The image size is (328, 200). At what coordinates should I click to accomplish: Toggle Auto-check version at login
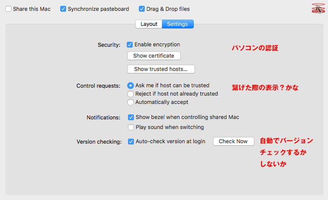[131, 142]
